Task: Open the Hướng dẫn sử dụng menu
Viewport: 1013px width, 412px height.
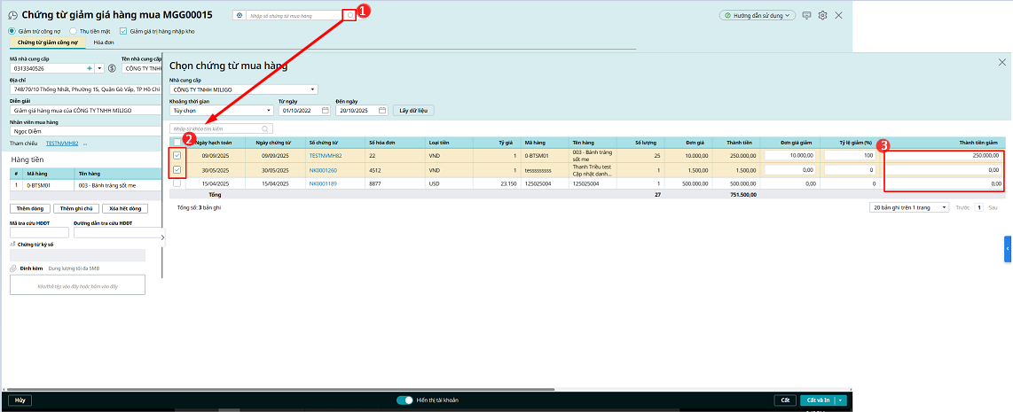Action: 757,15
